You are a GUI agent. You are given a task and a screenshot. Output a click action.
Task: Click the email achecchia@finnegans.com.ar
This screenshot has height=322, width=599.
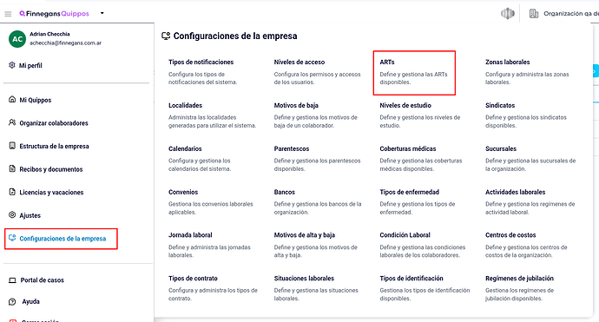click(66, 43)
